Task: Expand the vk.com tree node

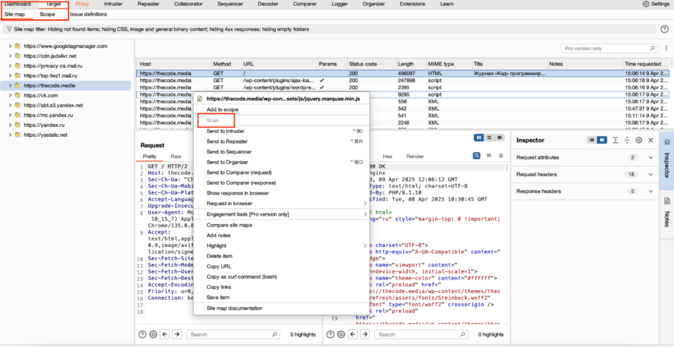Action: pyautogui.click(x=11, y=95)
